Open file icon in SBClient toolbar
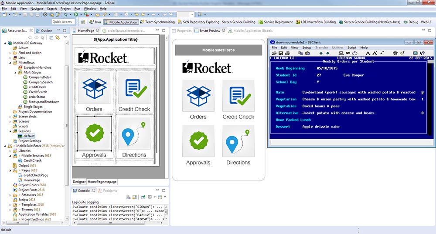The width and height of the screenshot is (436, 234). (x=274, y=53)
